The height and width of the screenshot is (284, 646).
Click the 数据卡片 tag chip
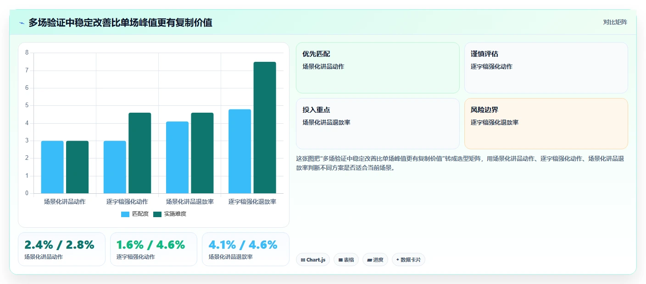coord(408,260)
